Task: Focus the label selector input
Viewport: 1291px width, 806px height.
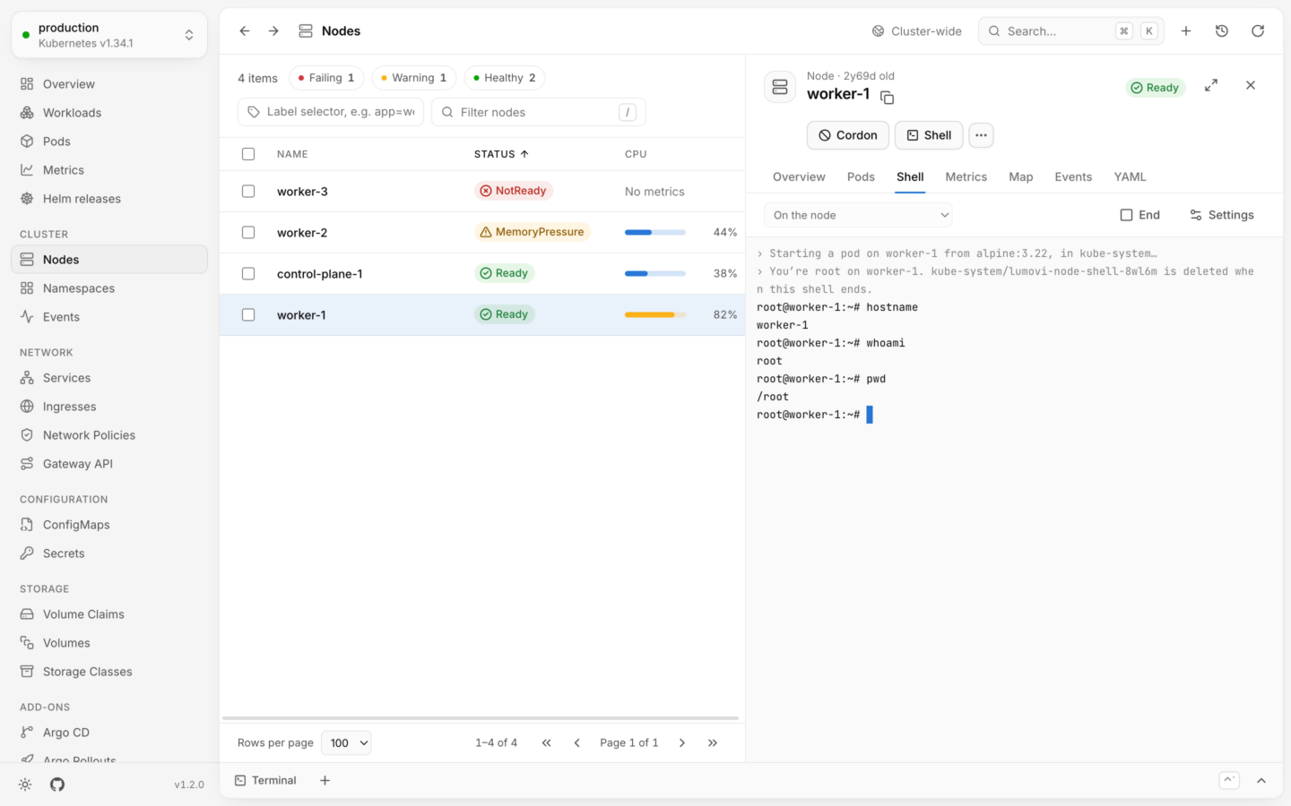Action: tap(331, 112)
